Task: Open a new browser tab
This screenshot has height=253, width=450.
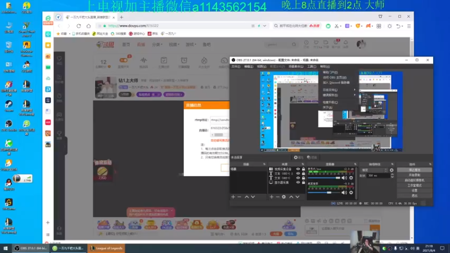Action: (121, 17)
